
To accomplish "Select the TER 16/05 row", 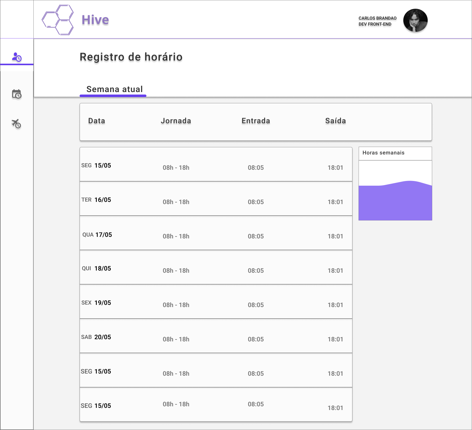I will [216, 198].
